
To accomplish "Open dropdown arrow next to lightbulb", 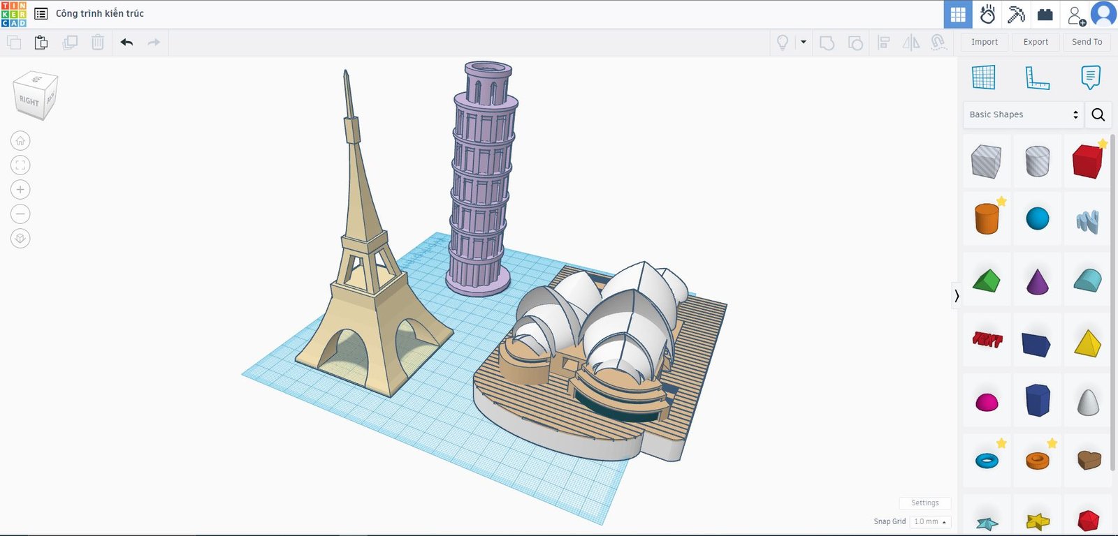I will pos(804,42).
